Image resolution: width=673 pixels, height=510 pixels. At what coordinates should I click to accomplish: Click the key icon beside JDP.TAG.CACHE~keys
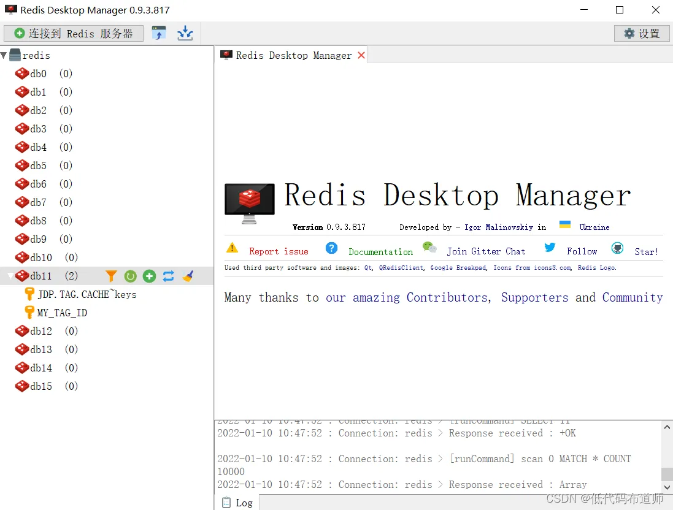[x=29, y=294]
